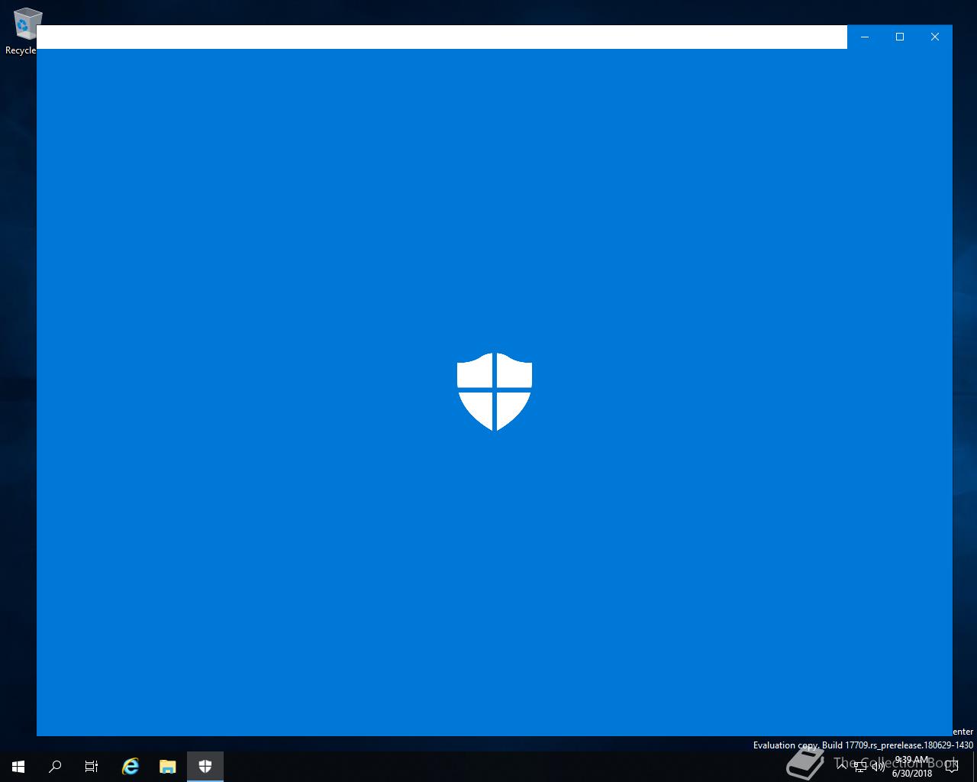The height and width of the screenshot is (782, 977).
Task: Select Windows Security shield taskbar button
Action: 205,767
